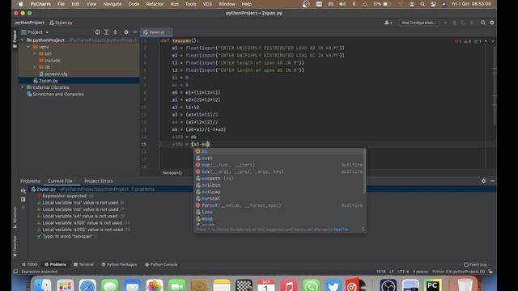Screen dimensions: 518x291
Task: Open Launchpad from the Dock
Action: tap(65, 285)
